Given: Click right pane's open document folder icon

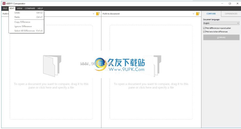Looking at the screenshot, I should (x=198, y=14).
